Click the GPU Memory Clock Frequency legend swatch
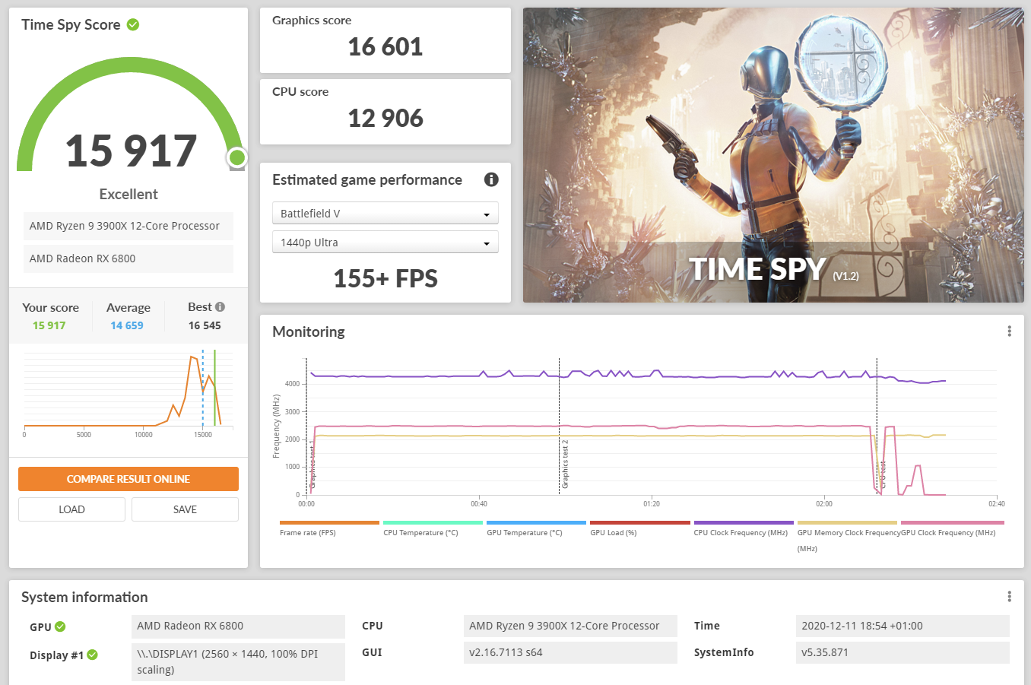Screen dimensions: 1031x685 (847, 523)
